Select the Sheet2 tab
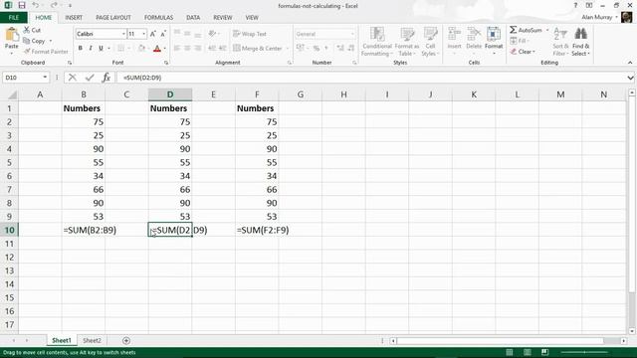 tap(92, 340)
